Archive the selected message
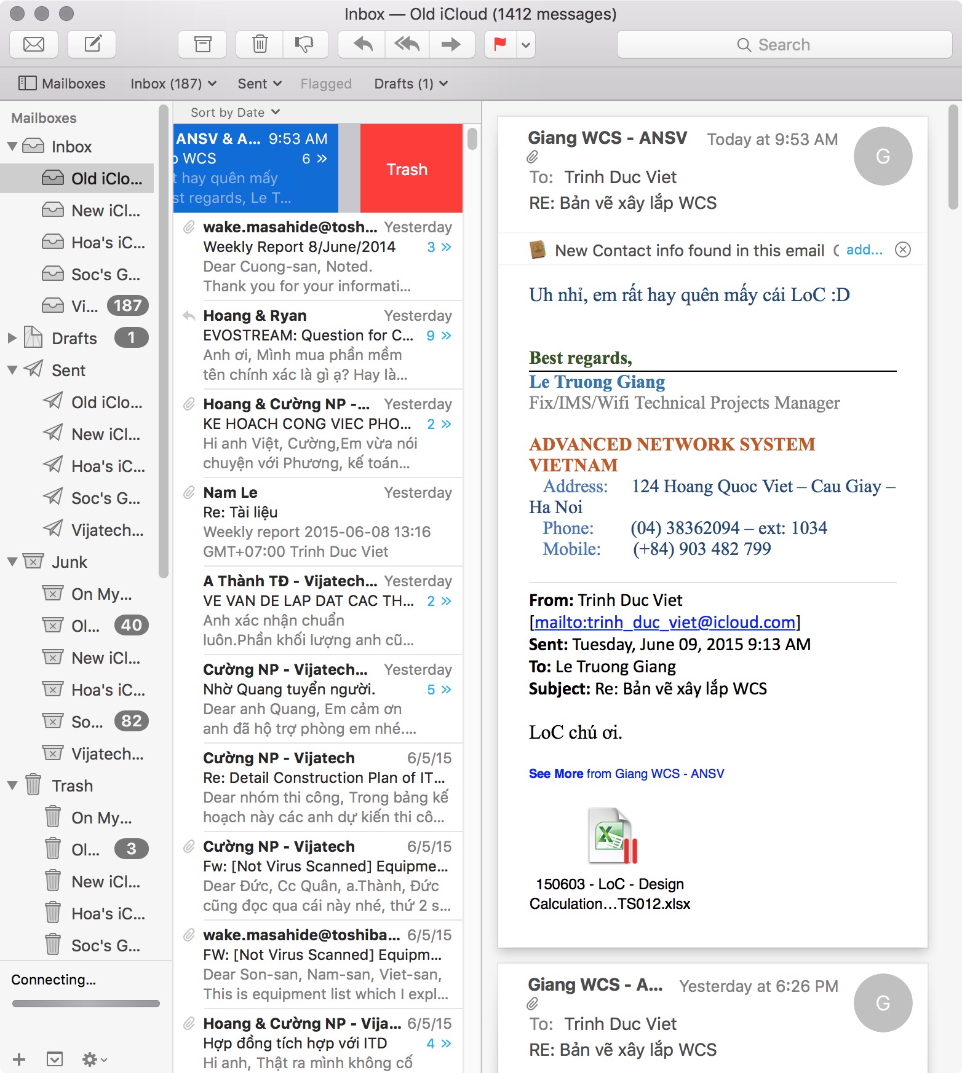 pyautogui.click(x=202, y=44)
